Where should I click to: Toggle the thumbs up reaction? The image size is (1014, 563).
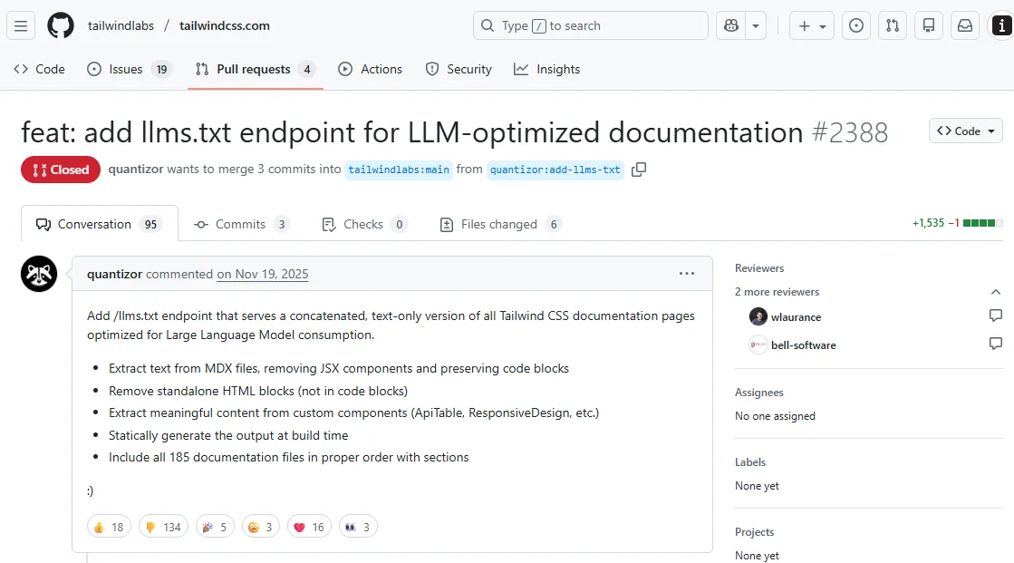(x=109, y=527)
